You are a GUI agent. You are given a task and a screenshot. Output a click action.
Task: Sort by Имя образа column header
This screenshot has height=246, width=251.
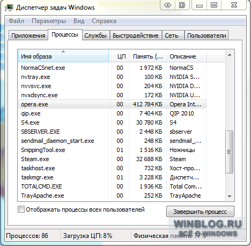click(63, 56)
